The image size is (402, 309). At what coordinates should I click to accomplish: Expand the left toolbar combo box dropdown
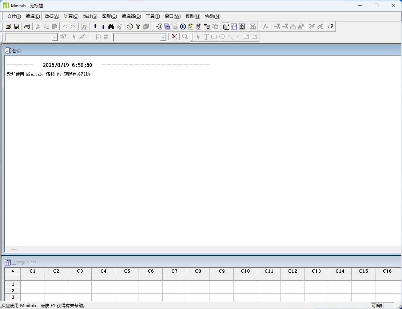(54, 37)
